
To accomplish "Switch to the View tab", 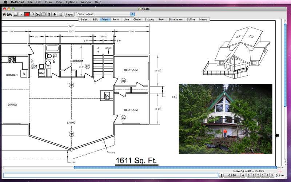I will 105,20.
